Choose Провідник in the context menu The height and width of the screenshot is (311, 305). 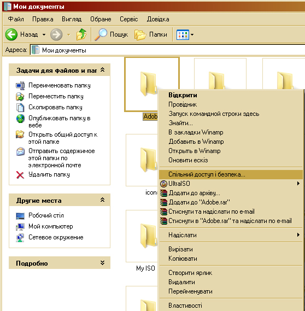click(x=231, y=104)
